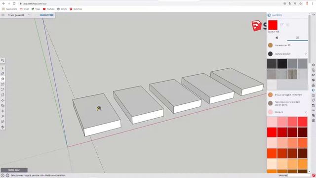Viewport: 316px width, 178px height.
Task: Select the arrow Select tool
Action: point(2,68)
